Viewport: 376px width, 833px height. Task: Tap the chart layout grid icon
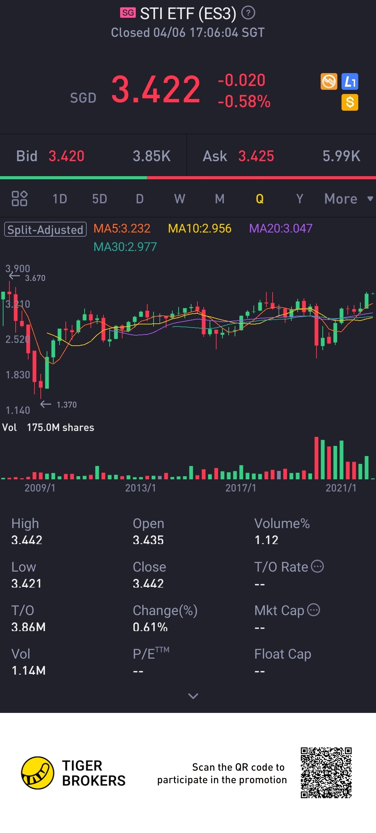[19, 199]
